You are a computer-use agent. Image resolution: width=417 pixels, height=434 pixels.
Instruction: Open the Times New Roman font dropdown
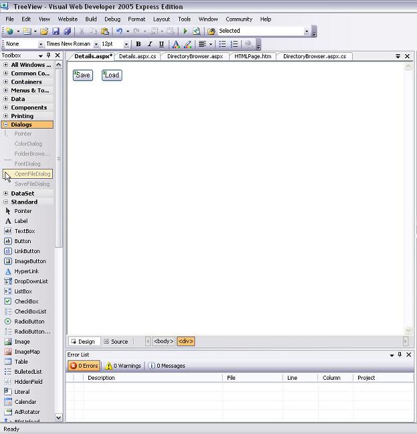(x=96, y=44)
